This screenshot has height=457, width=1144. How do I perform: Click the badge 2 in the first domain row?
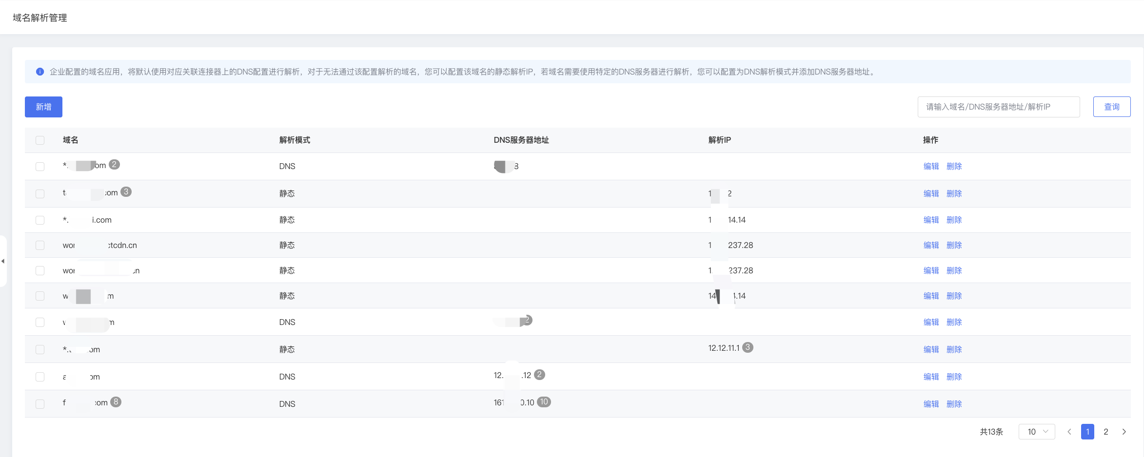point(114,164)
